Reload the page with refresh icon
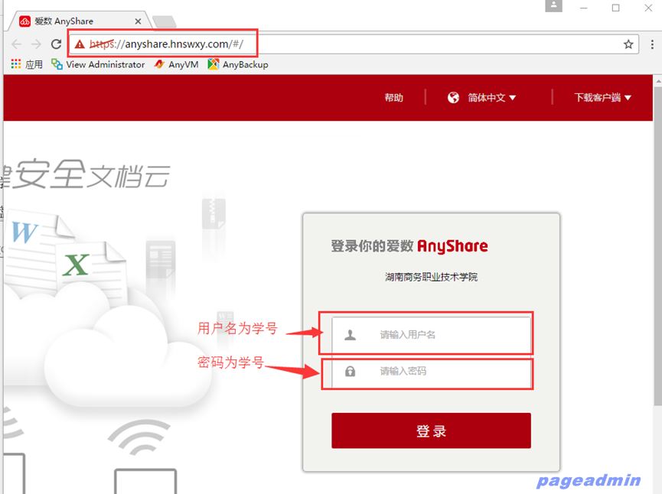This screenshot has width=662, height=494. point(56,44)
